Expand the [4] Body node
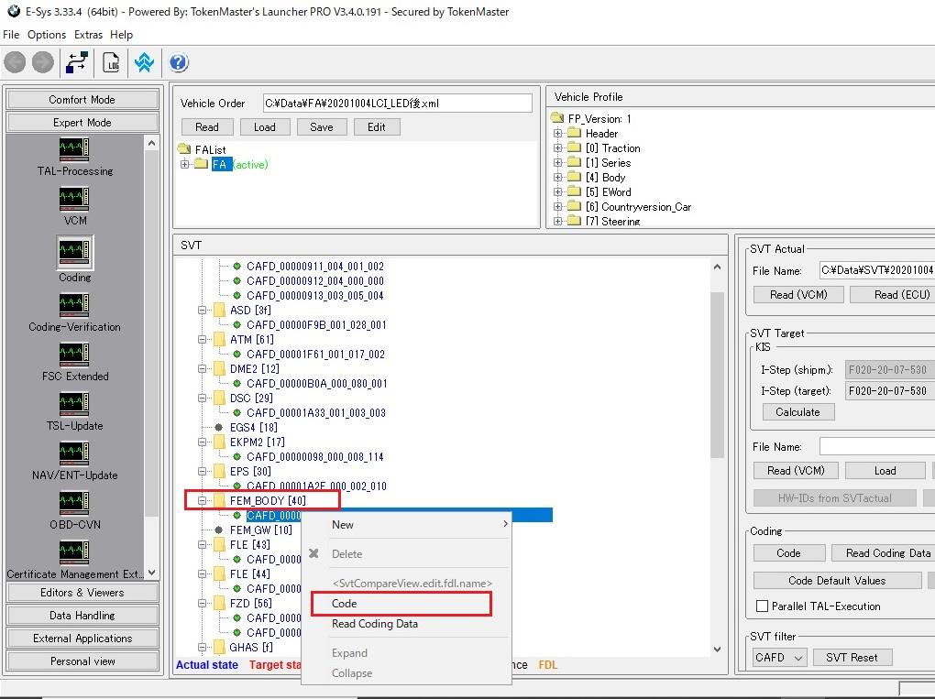This screenshot has width=935, height=699. (557, 177)
